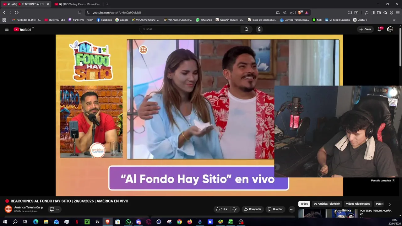
Task: Click the Crear button
Action: point(365,29)
